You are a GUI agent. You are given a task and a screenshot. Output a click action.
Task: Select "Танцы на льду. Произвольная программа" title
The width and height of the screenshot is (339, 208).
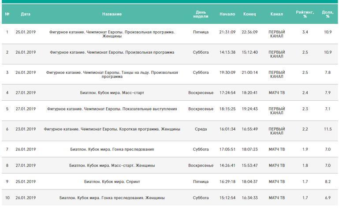click(x=112, y=74)
